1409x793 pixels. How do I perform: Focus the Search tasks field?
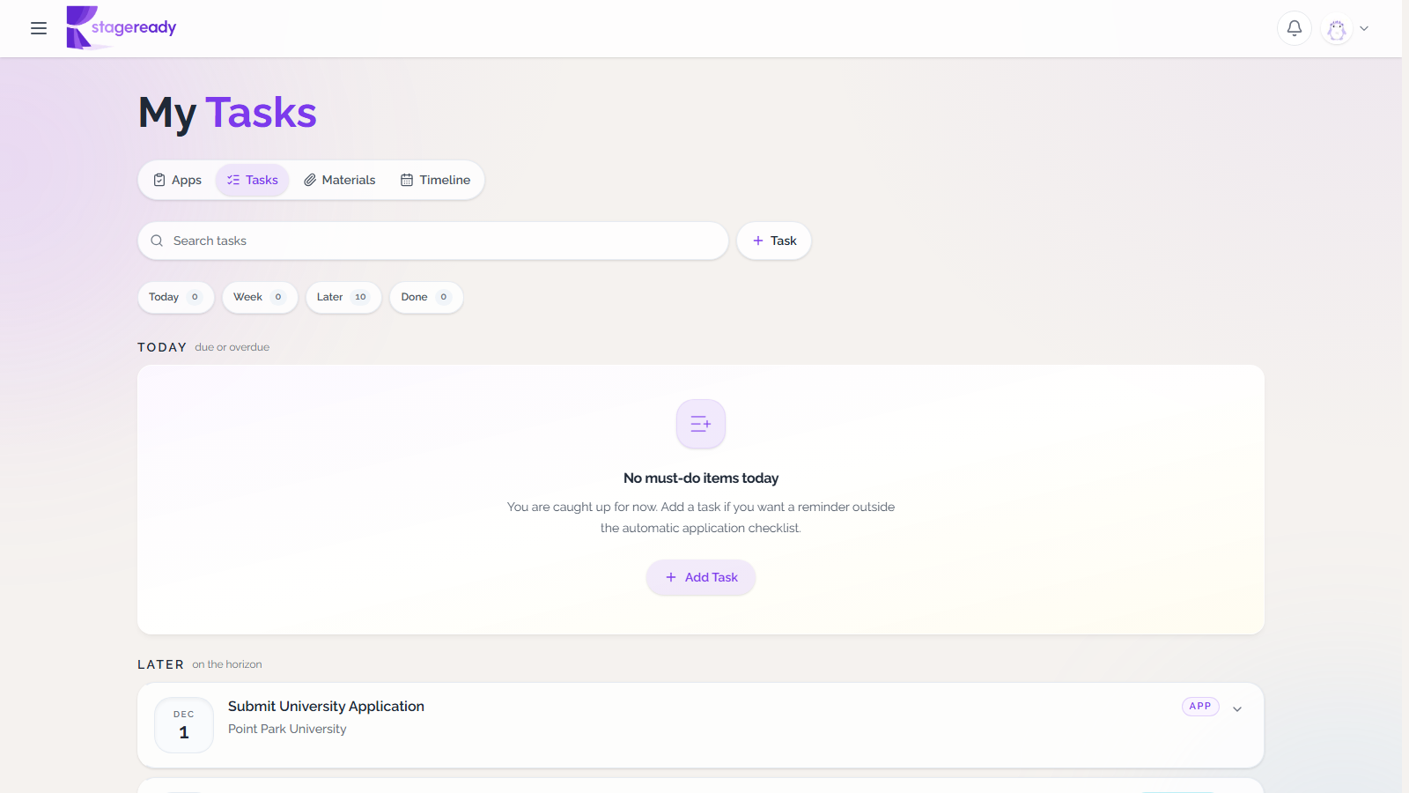point(433,241)
